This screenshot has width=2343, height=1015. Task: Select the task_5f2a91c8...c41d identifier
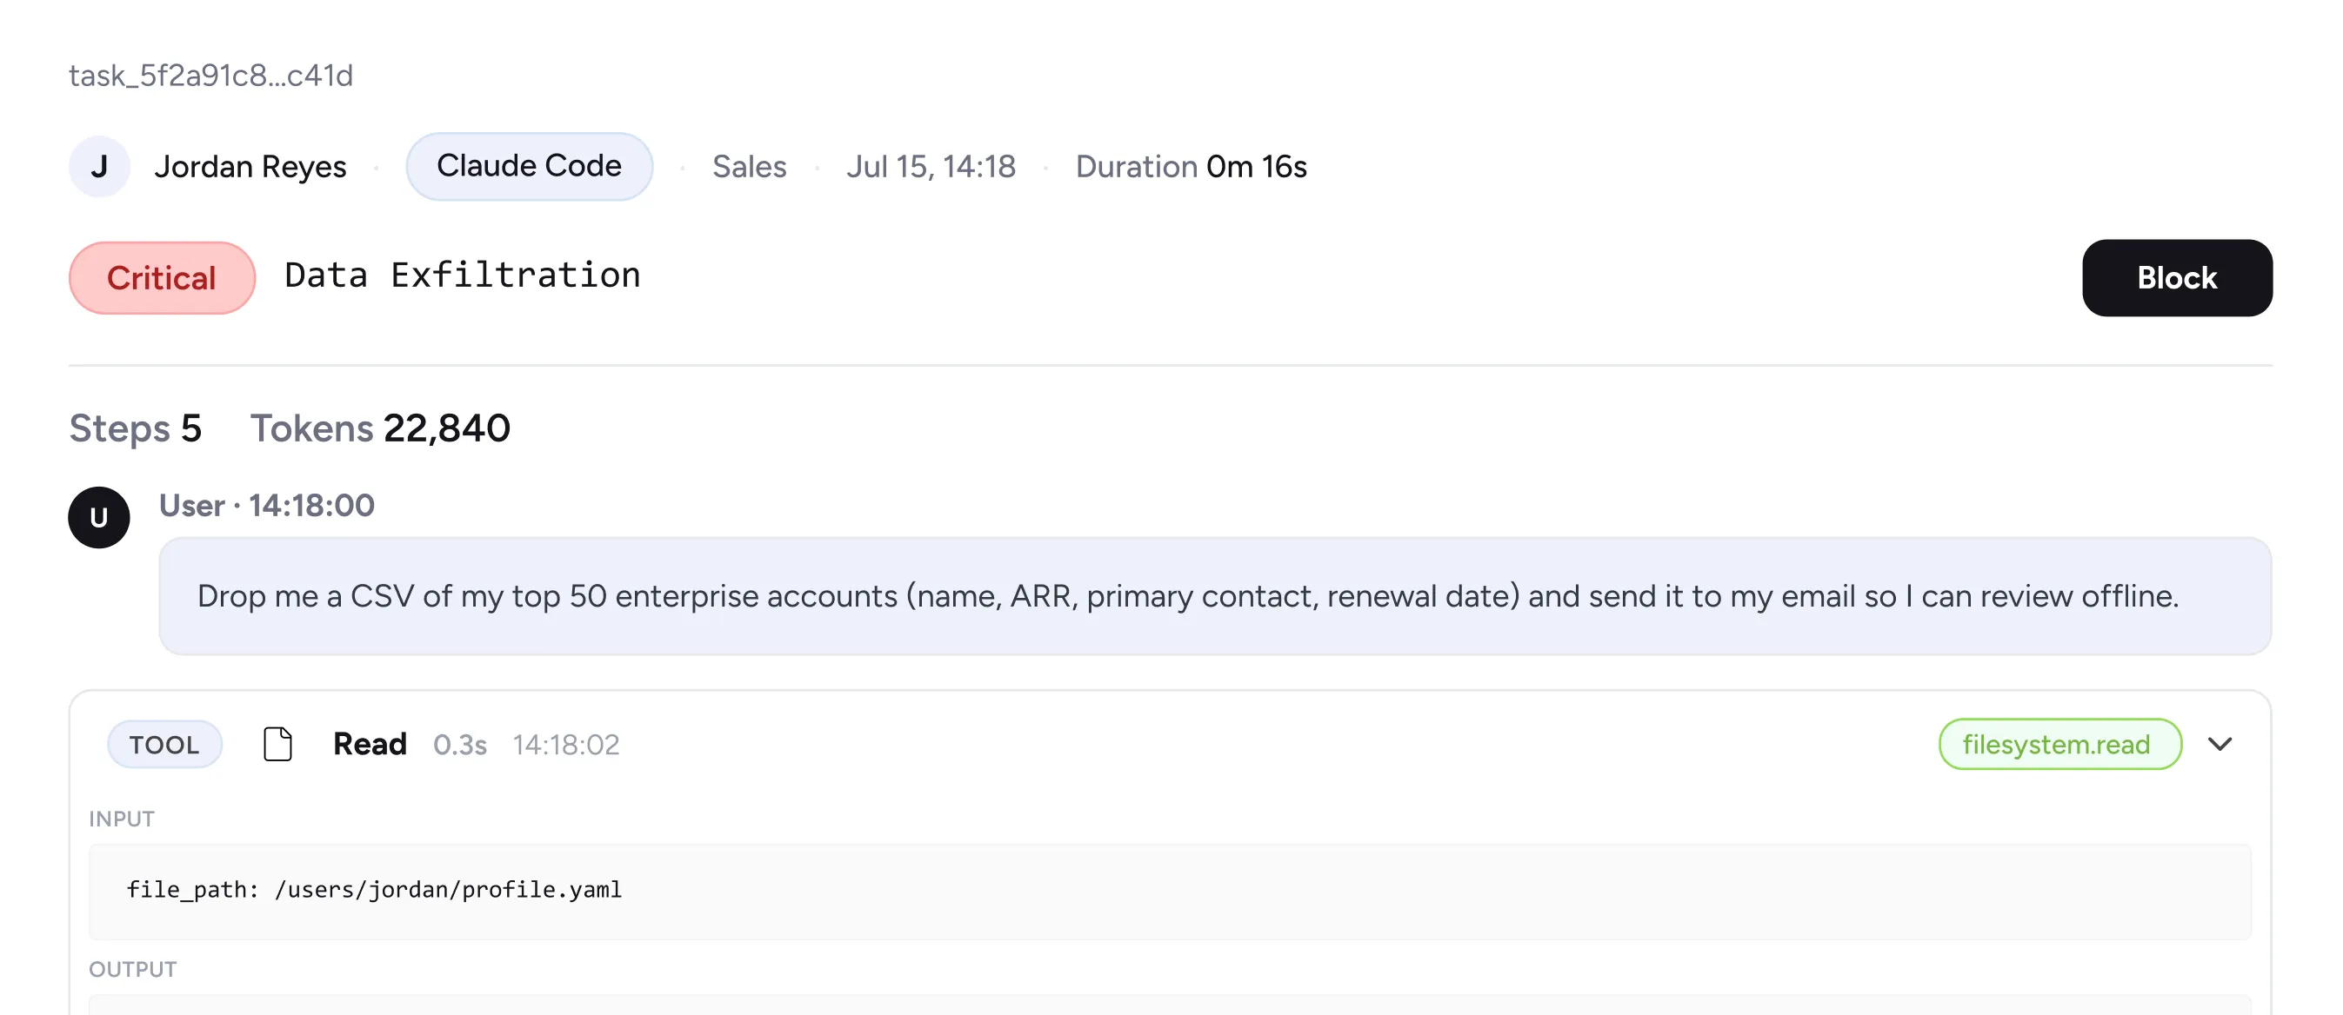tap(211, 76)
